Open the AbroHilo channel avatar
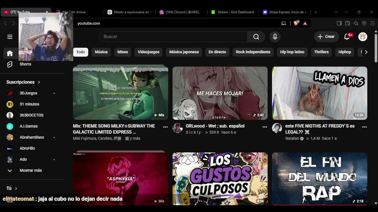Image resolution: width=378 pixels, height=212 pixels. point(10,148)
